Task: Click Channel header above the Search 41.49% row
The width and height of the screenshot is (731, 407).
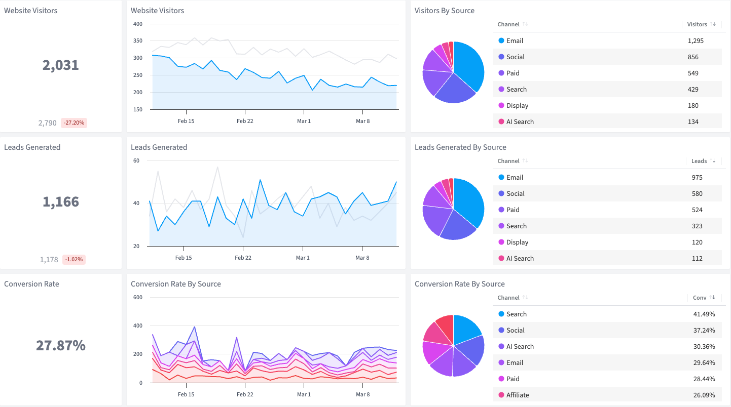Action: pos(508,298)
